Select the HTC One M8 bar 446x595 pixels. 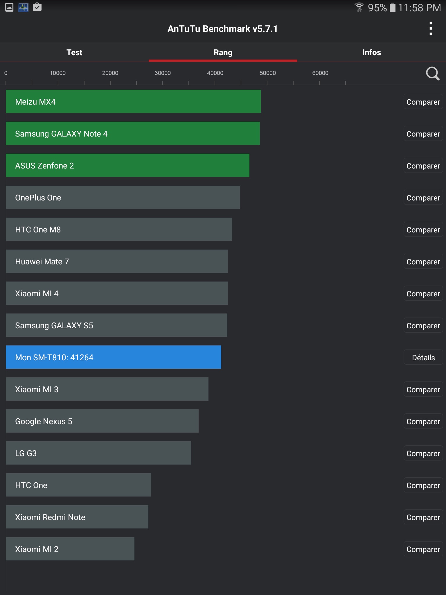(119, 229)
